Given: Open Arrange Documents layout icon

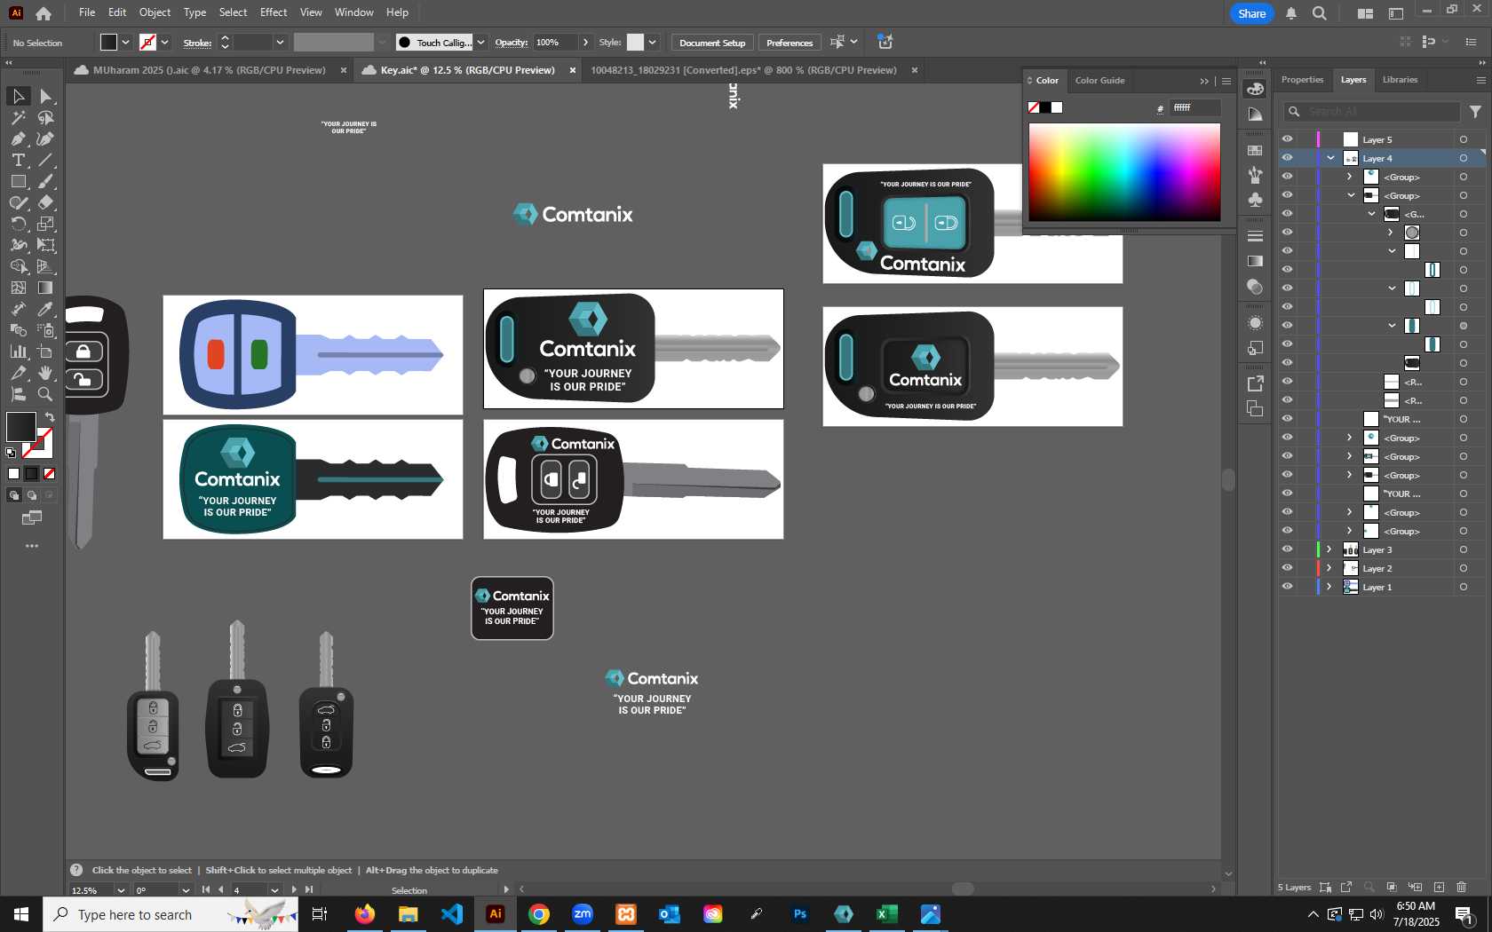Looking at the screenshot, I should point(1365,13).
